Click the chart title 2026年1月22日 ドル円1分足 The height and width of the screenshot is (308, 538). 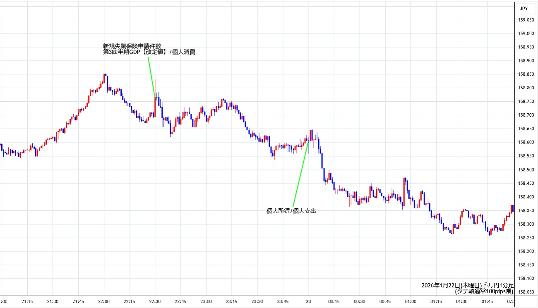pyautogui.click(x=467, y=285)
